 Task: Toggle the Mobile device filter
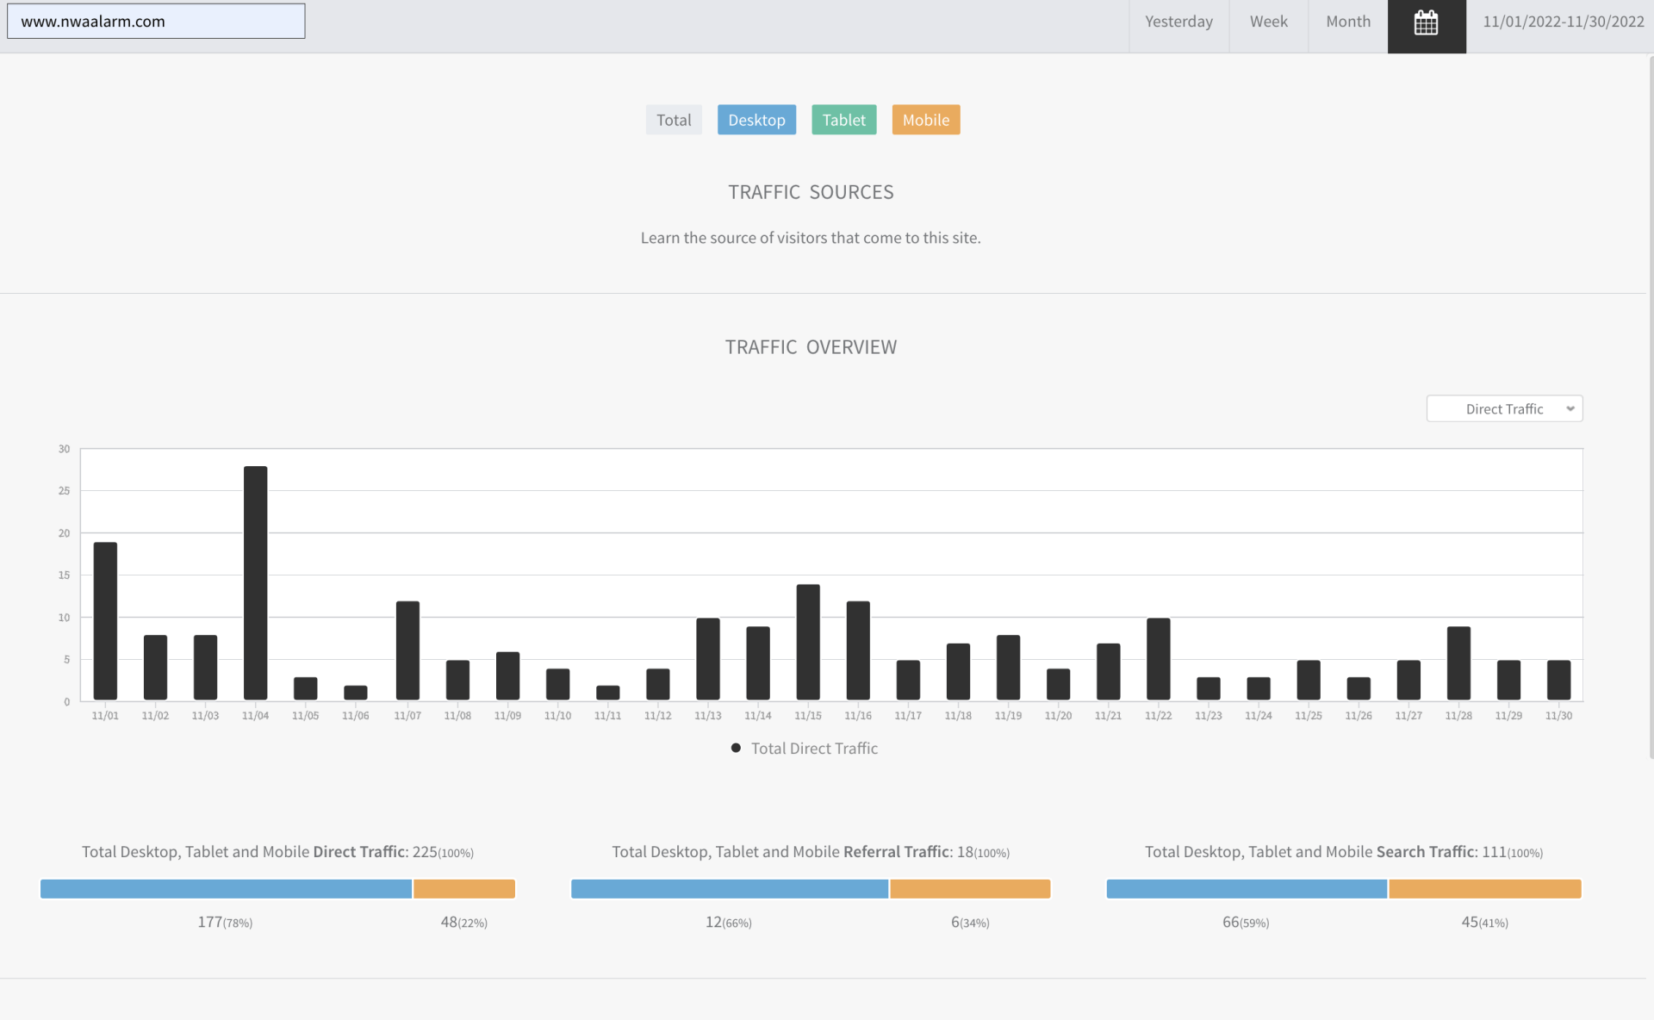[x=925, y=120]
